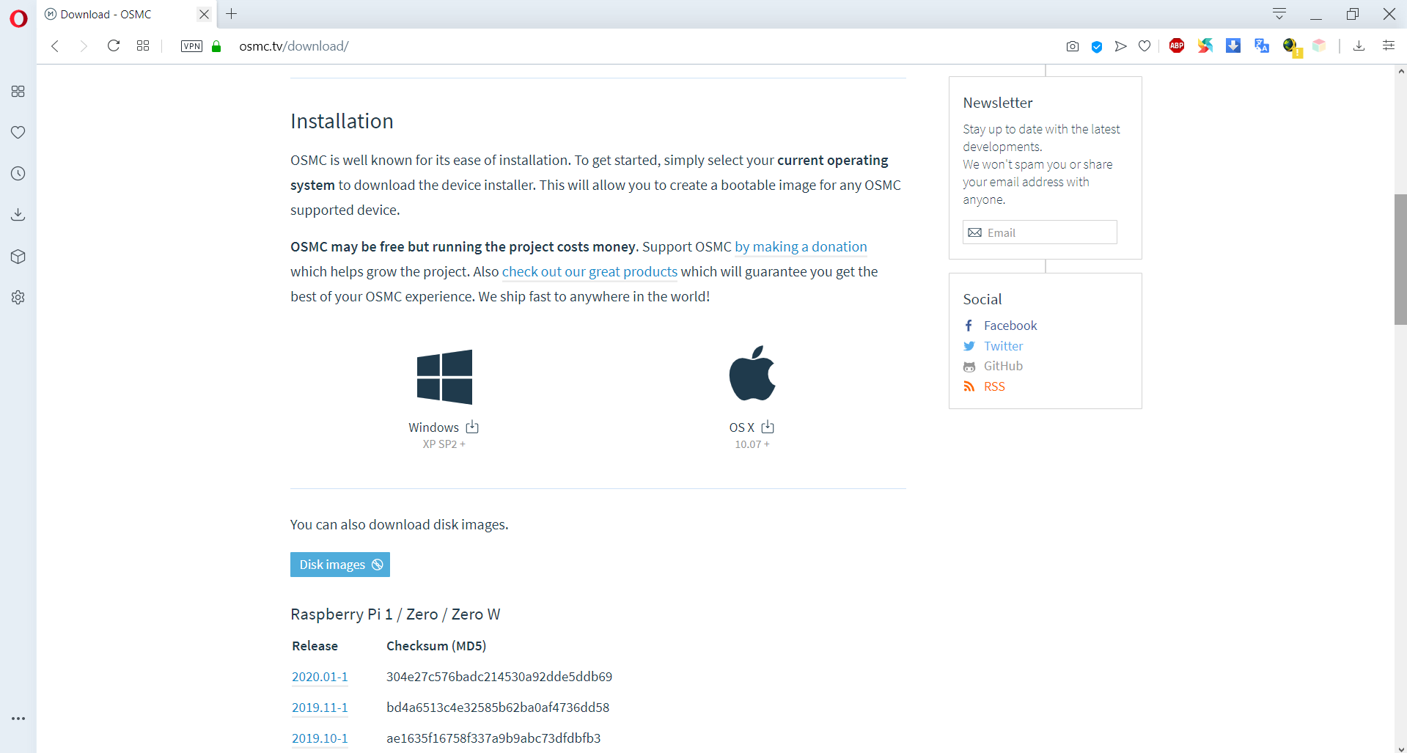Download the Windows installer
Screen dimensions: 1407x753
click(x=444, y=427)
